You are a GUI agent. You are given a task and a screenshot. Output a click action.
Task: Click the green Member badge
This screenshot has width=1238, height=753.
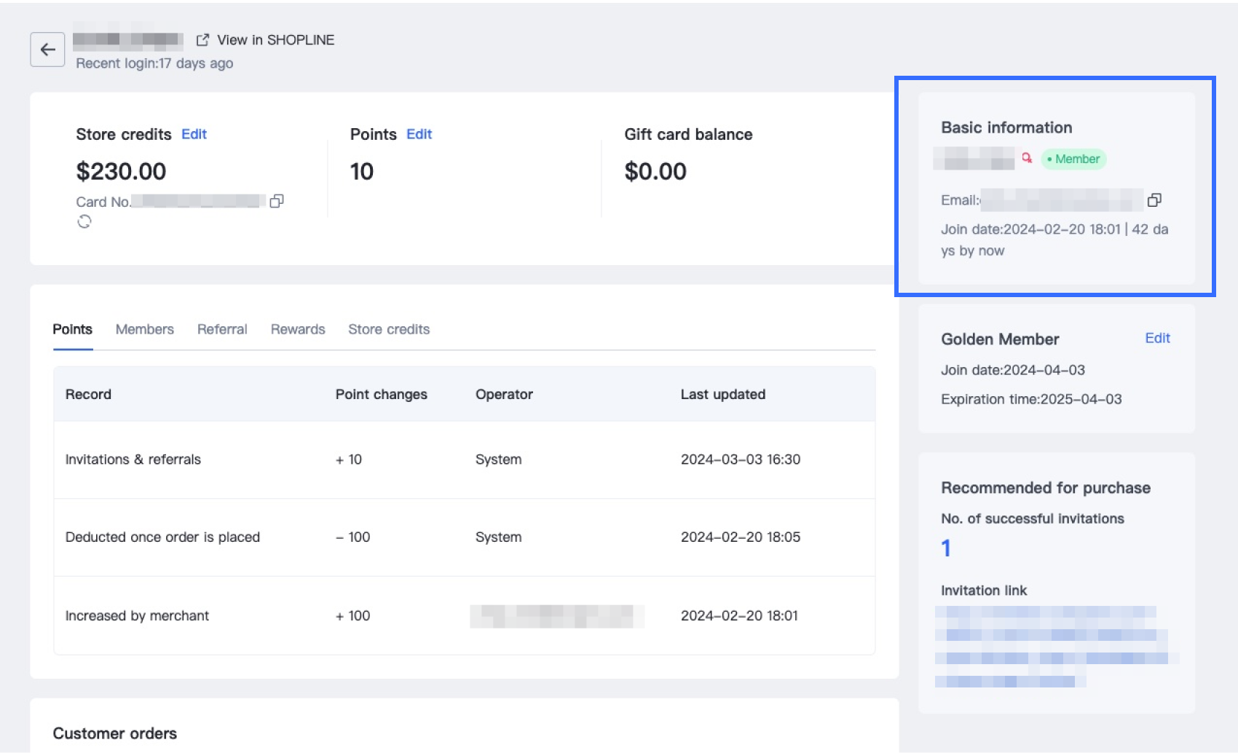point(1074,159)
